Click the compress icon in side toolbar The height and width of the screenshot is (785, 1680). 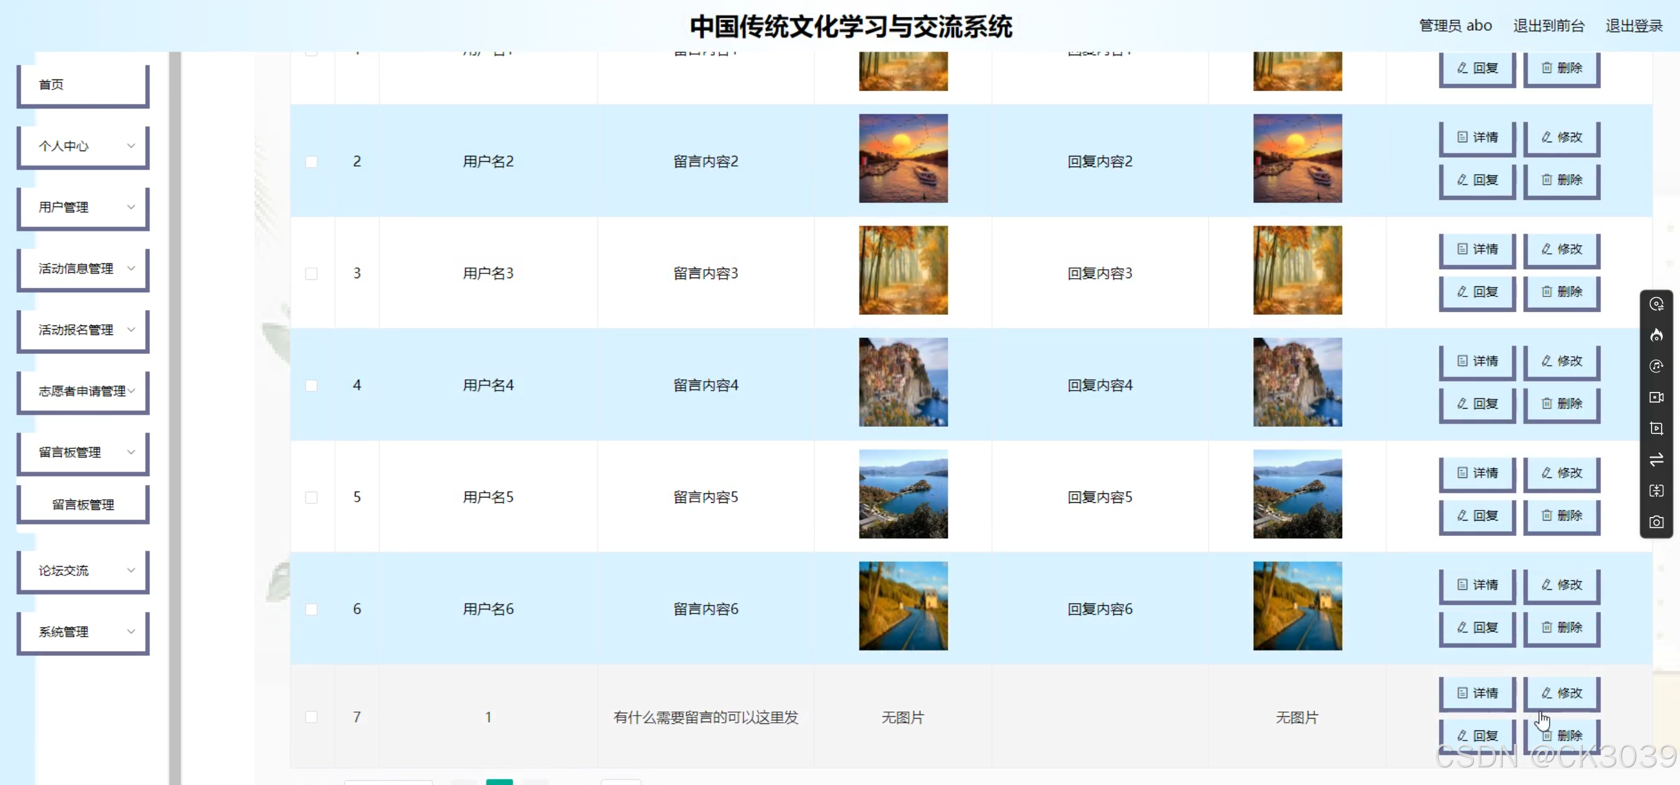pos(1656,491)
